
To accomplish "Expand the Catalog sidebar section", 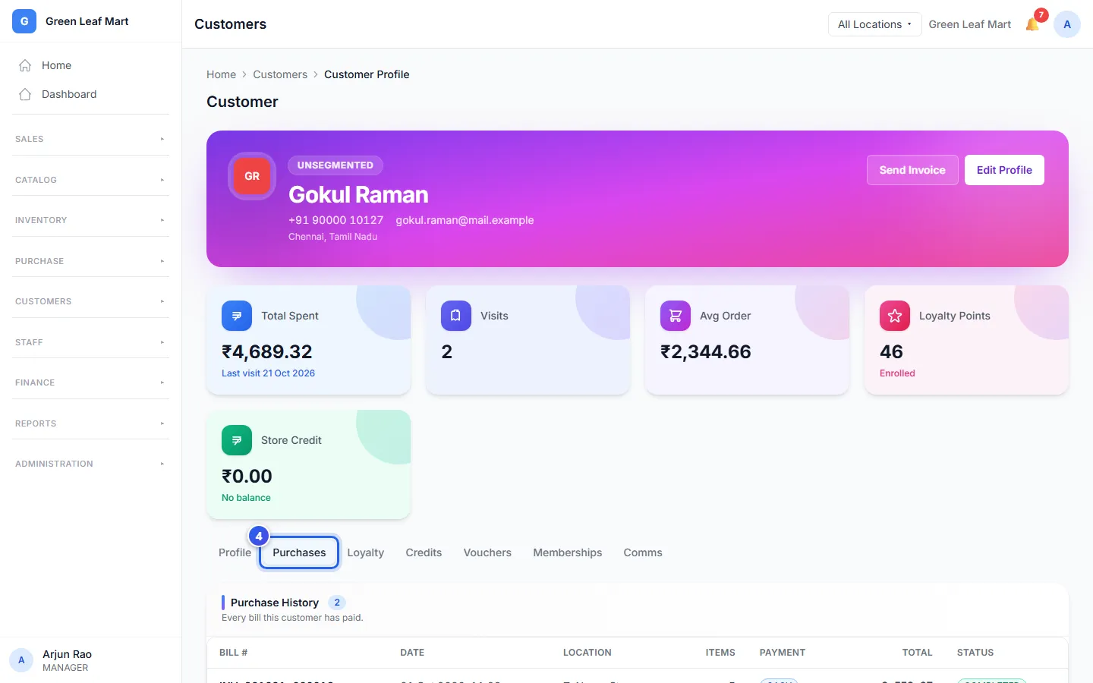I will point(90,180).
